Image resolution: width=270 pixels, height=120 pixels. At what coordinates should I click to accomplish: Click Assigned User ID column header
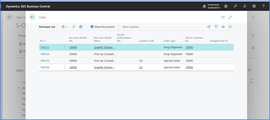[x=219, y=41]
